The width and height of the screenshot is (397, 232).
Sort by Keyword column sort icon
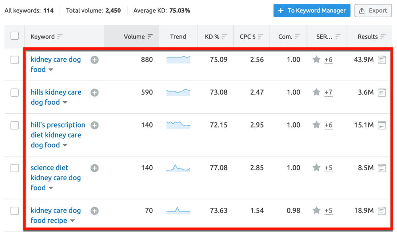tap(60, 37)
